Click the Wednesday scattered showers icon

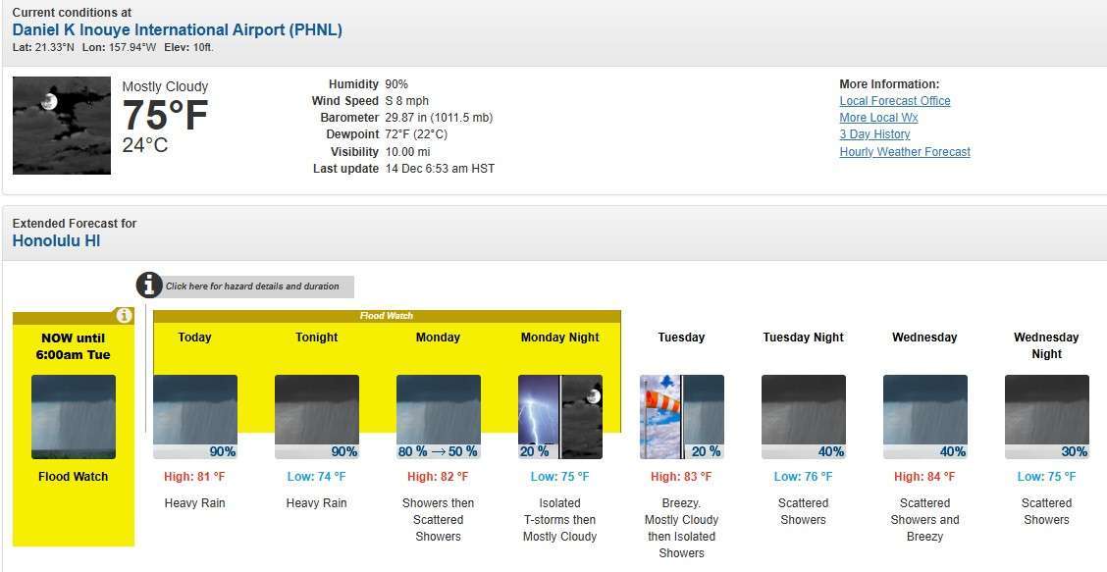coord(924,416)
